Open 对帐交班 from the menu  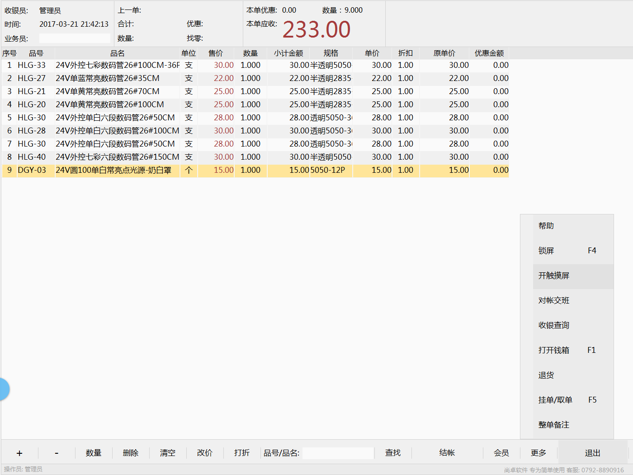[554, 300]
